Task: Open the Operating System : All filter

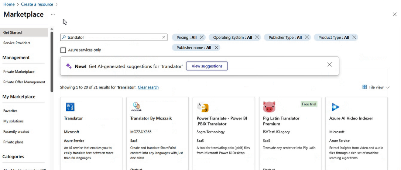Action: tap(233, 37)
